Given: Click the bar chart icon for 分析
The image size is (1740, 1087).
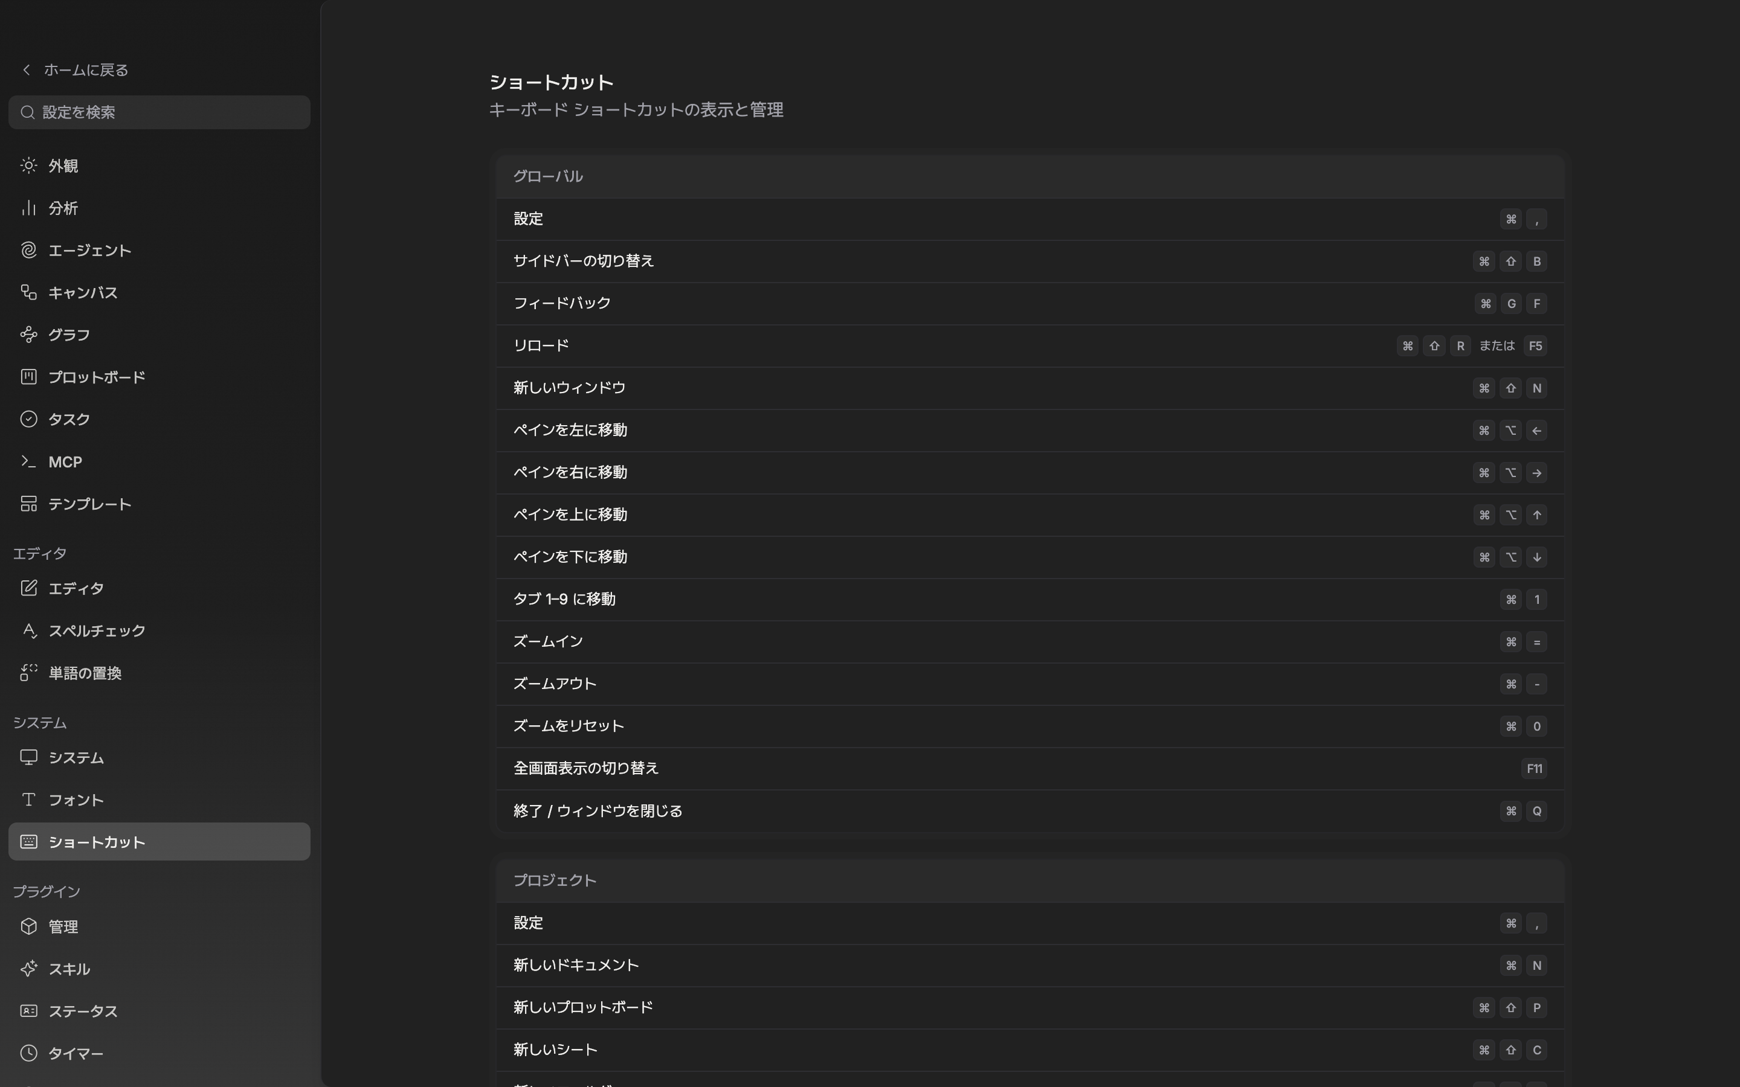Looking at the screenshot, I should tap(29, 208).
